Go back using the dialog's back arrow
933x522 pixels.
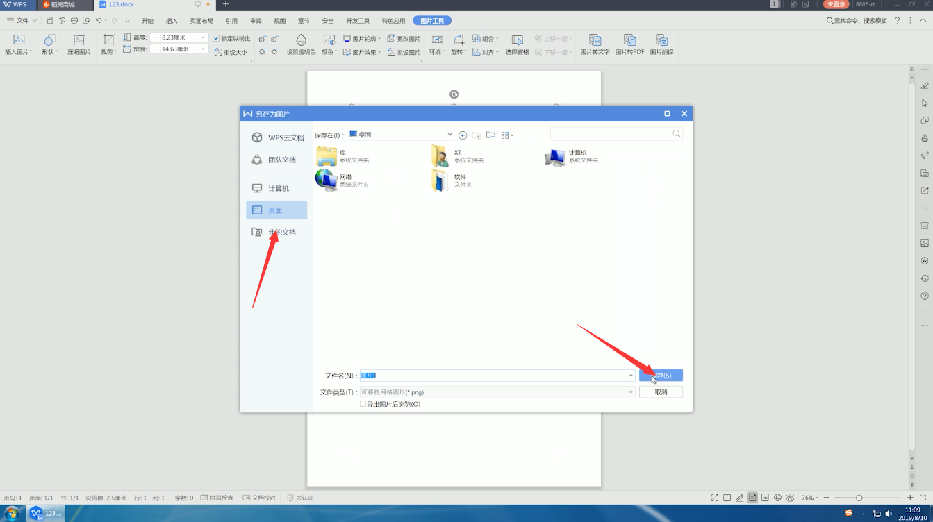(463, 135)
